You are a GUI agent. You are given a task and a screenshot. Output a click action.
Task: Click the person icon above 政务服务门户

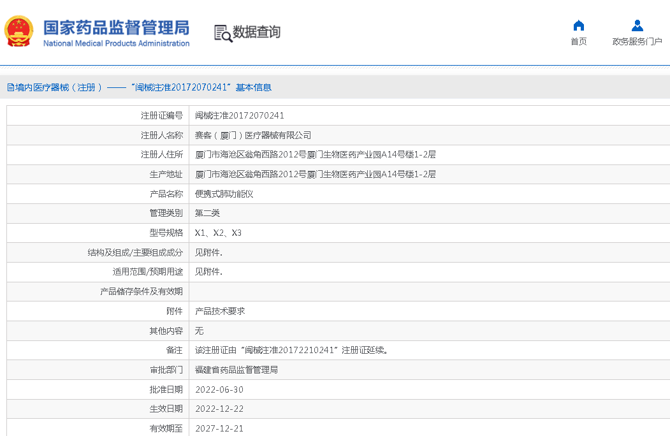pos(637,25)
